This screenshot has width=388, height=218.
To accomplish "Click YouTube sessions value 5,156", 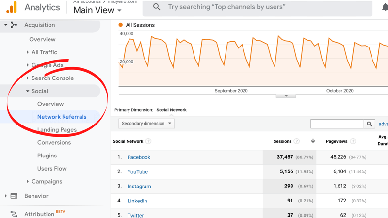I will [x=286, y=171].
